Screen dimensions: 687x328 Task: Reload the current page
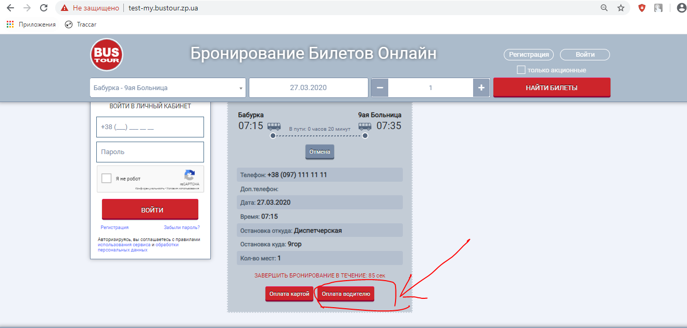pyautogui.click(x=44, y=8)
